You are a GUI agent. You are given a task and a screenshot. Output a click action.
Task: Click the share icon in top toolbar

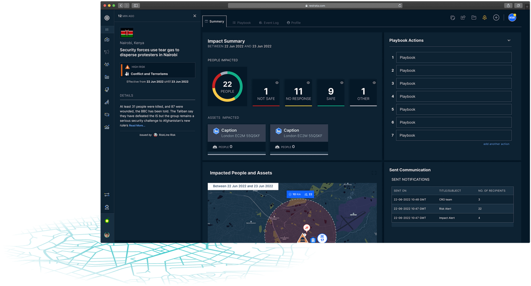[463, 18]
